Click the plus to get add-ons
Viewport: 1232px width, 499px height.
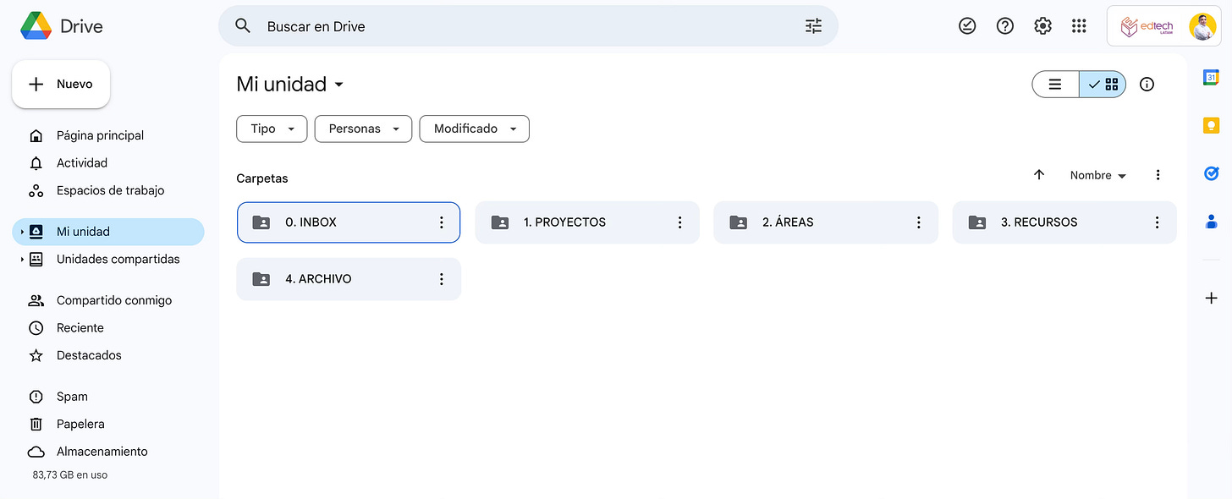[x=1211, y=298]
